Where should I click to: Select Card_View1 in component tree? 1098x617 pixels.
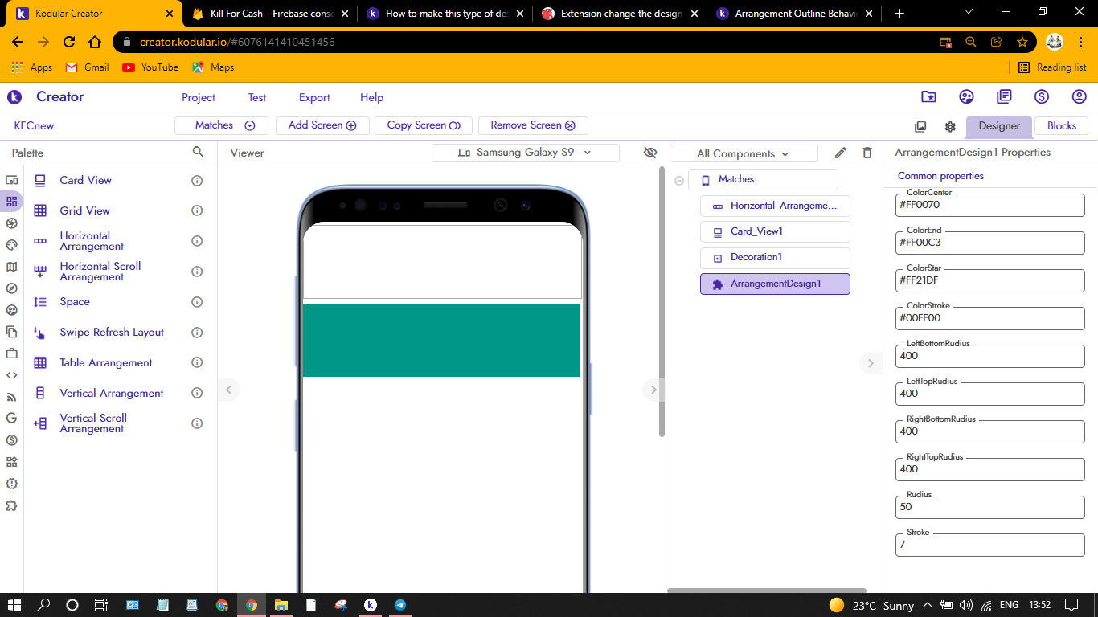pos(775,231)
